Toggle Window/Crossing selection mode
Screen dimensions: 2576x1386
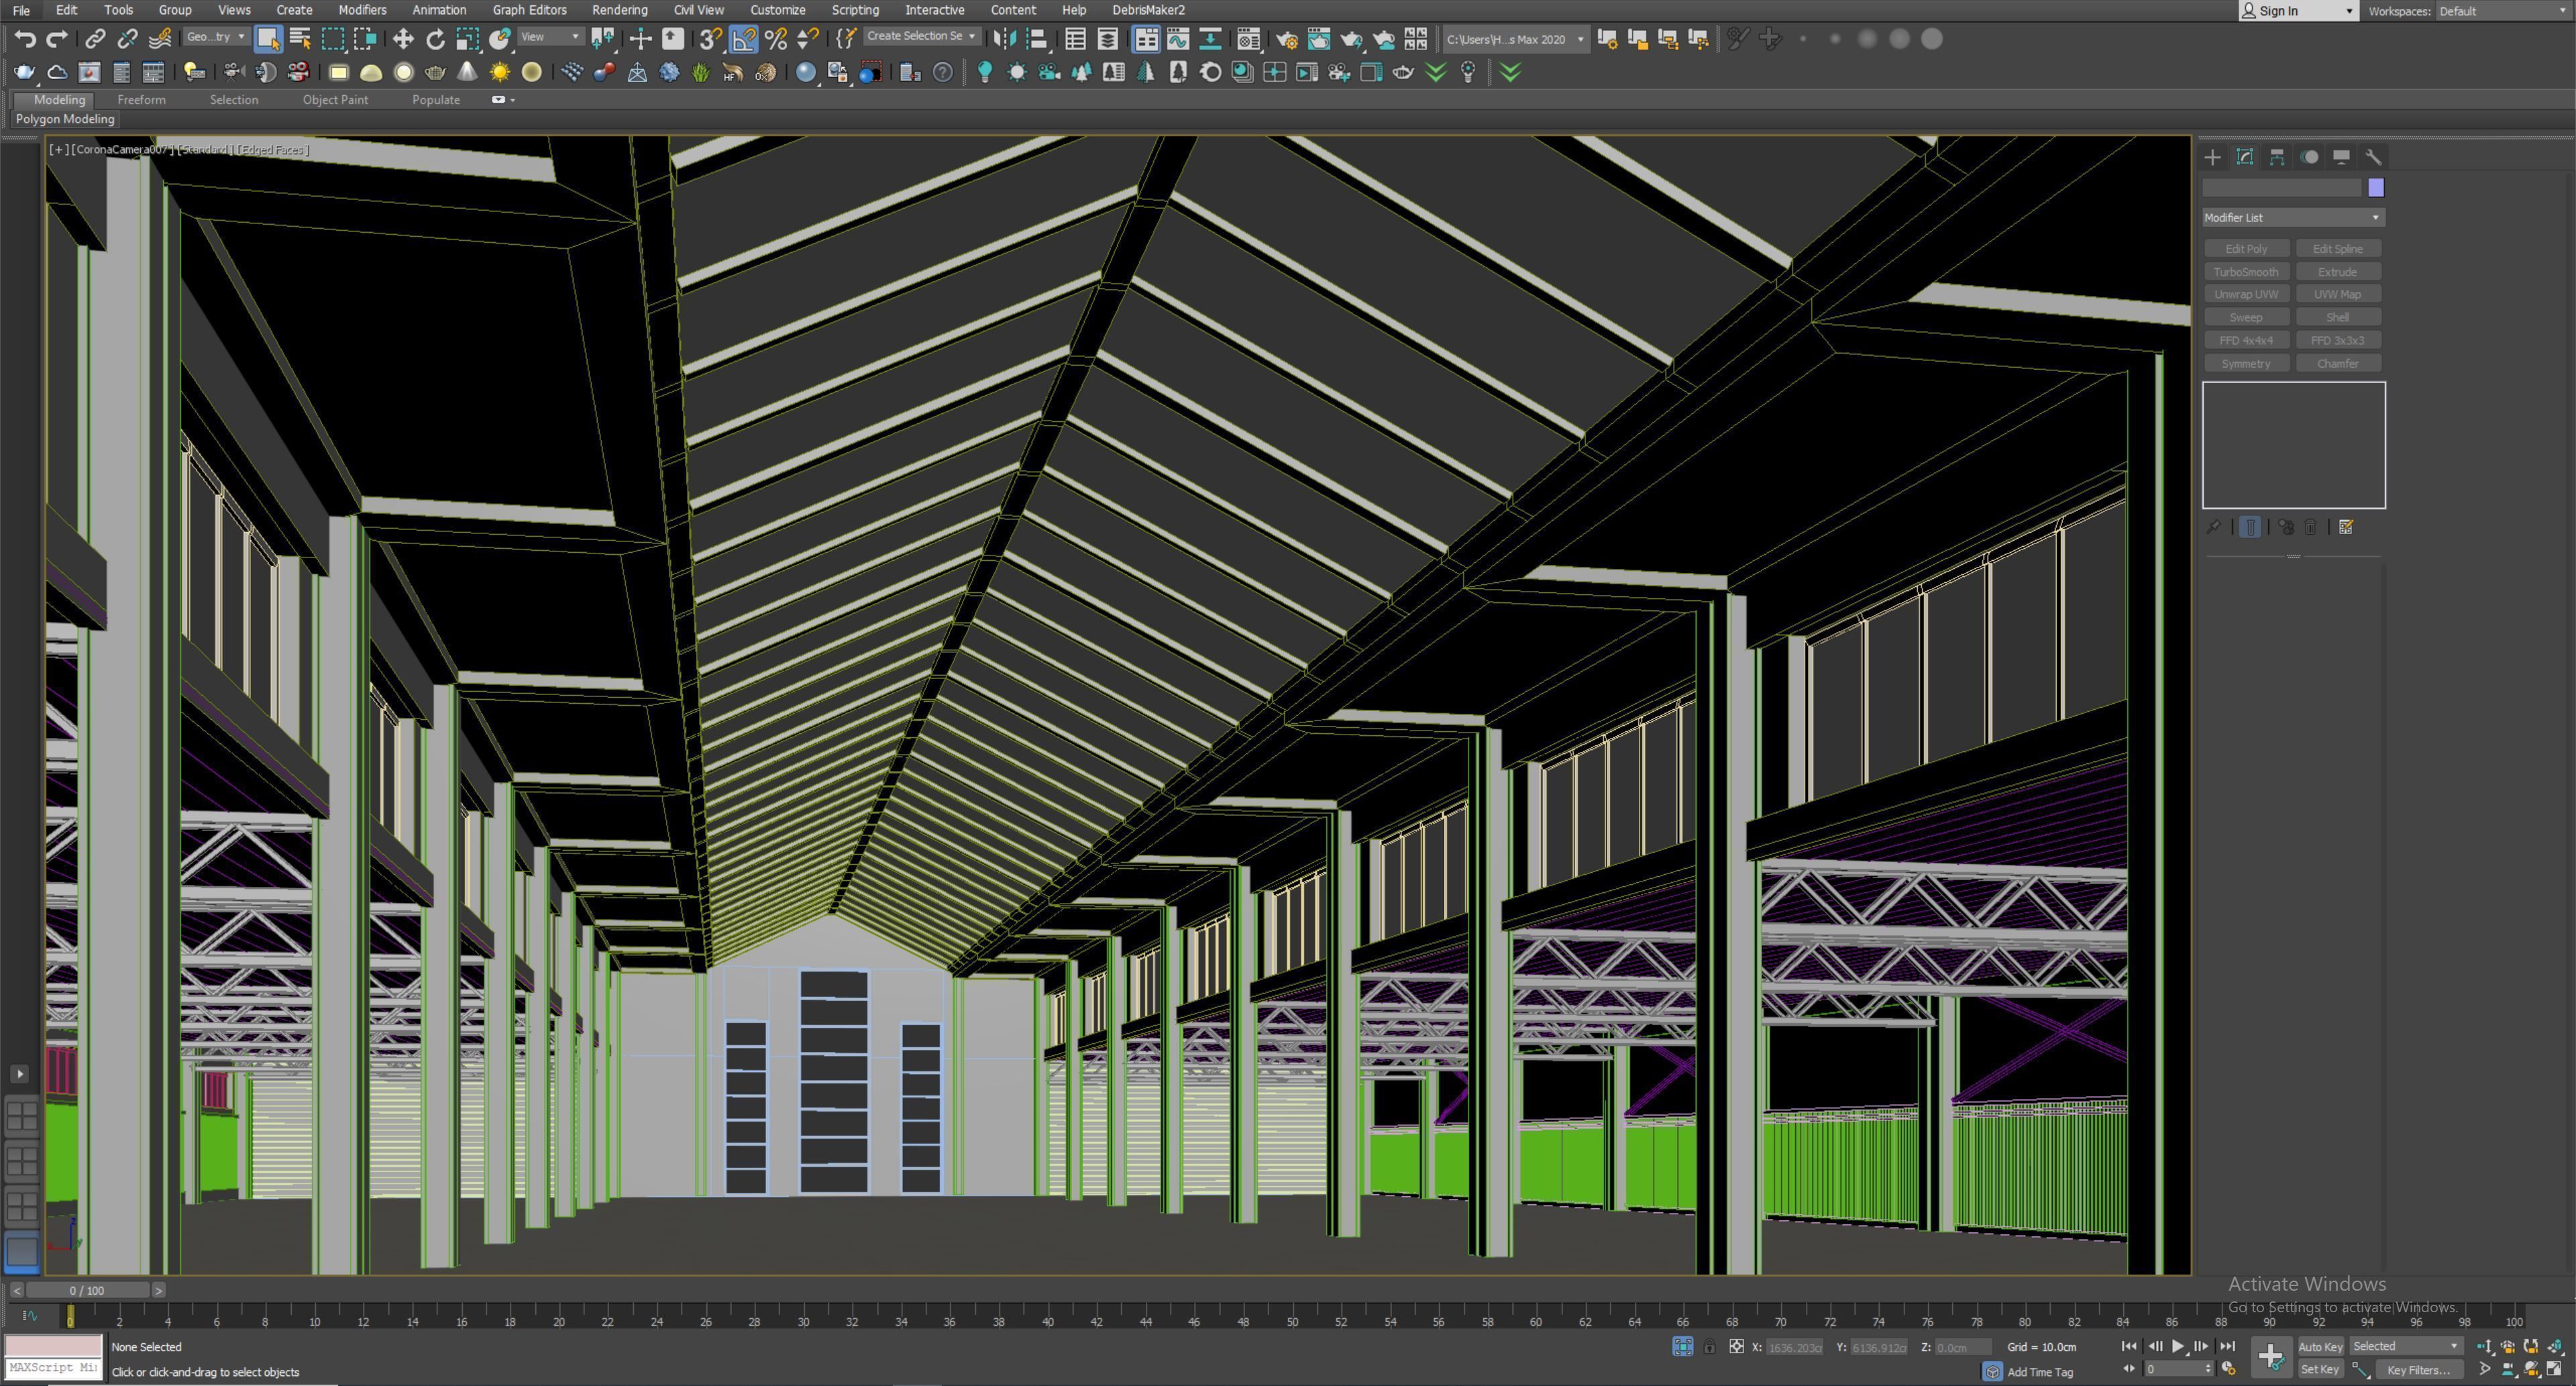[x=365, y=39]
